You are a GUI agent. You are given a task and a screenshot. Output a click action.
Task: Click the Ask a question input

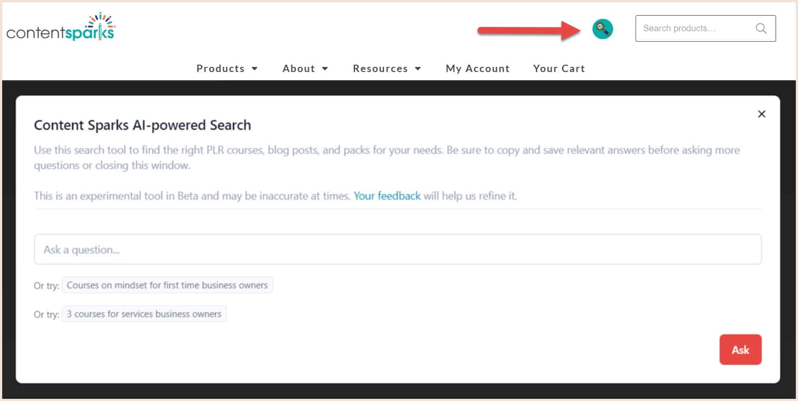click(397, 250)
